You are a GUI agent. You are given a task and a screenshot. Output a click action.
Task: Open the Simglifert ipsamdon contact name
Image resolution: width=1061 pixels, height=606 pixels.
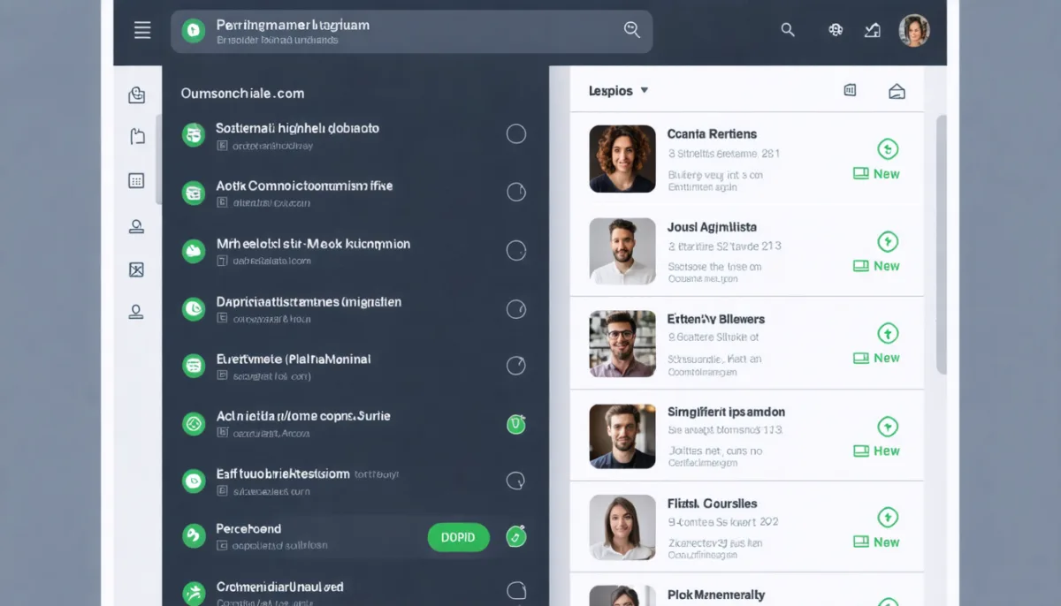point(726,412)
